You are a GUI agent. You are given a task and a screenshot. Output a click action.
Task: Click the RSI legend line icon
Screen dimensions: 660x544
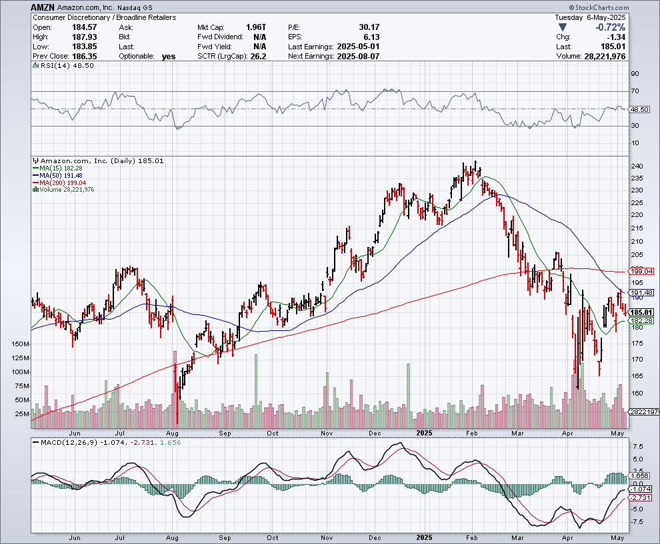(x=36, y=65)
